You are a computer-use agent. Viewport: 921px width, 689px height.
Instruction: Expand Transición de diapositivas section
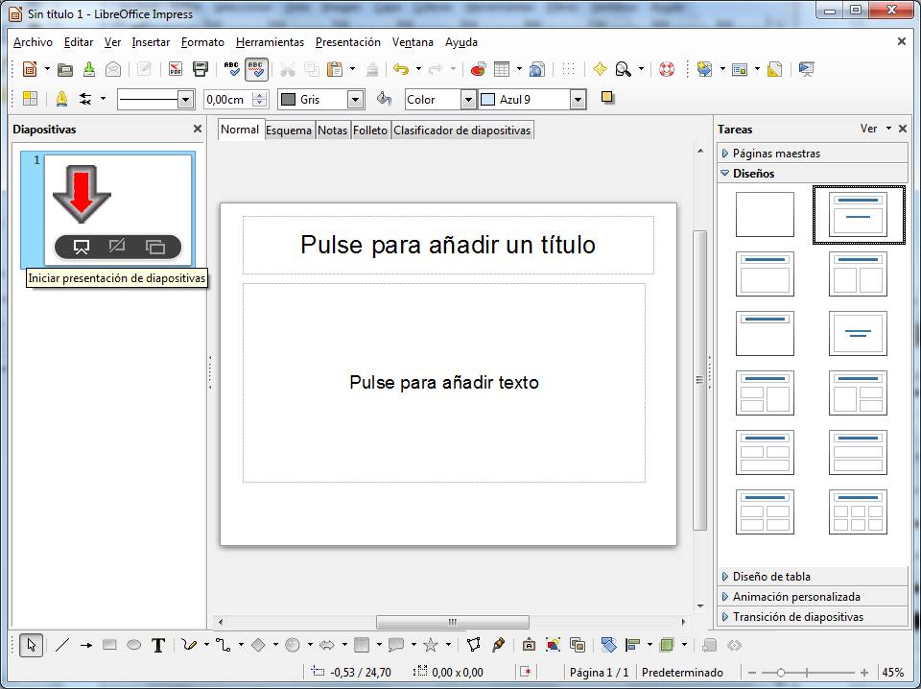point(813,616)
